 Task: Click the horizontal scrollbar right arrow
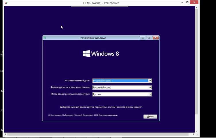pyautogui.click(x=193, y=134)
